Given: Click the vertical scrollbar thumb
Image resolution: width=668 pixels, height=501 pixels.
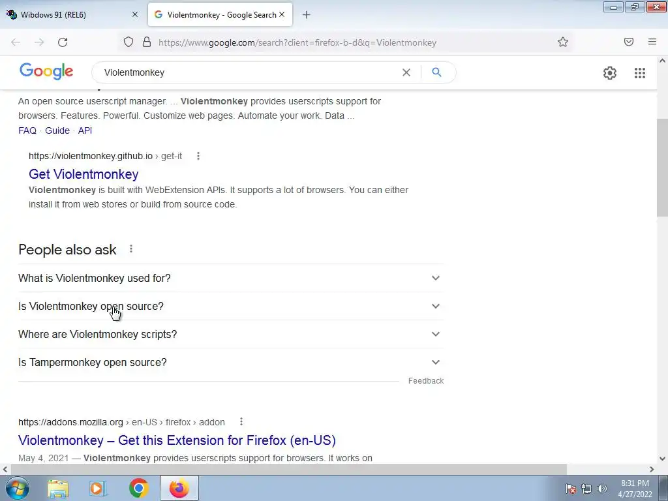Looking at the screenshot, I should (x=663, y=168).
